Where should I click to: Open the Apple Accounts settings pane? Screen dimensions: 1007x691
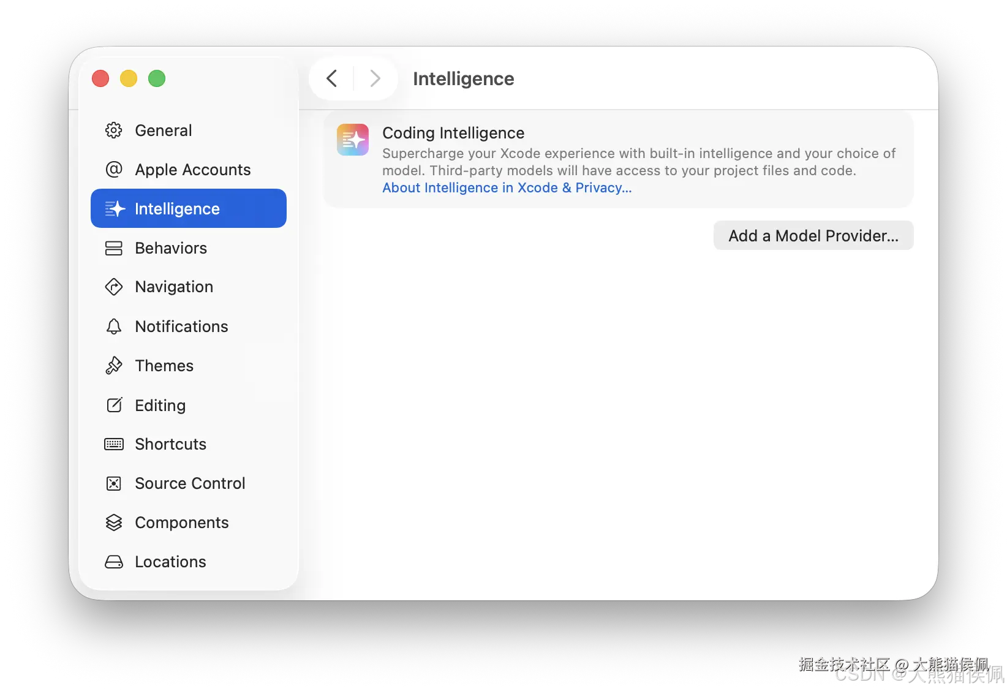(192, 170)
